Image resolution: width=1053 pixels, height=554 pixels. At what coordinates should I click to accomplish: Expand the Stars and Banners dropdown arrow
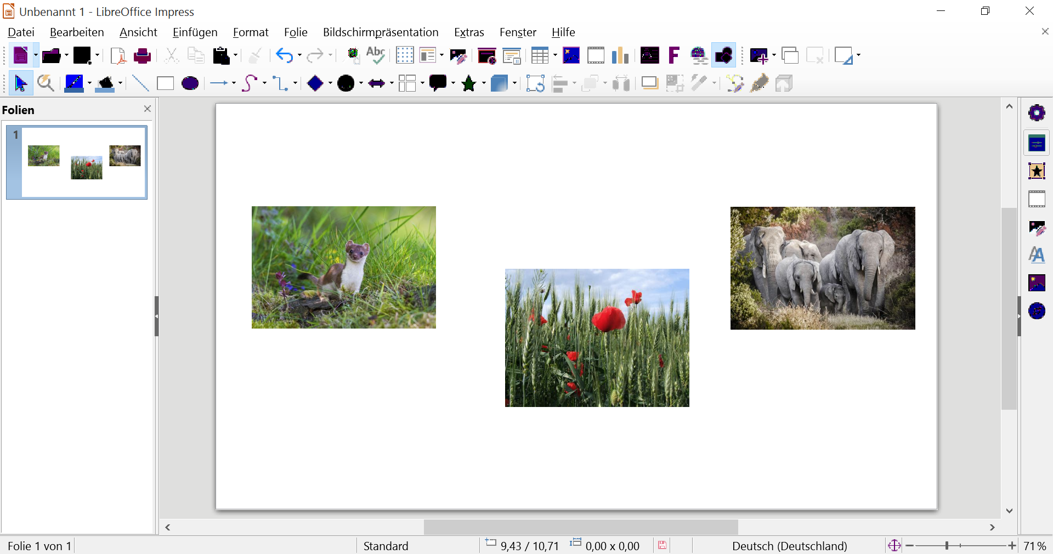pos(484,83)
